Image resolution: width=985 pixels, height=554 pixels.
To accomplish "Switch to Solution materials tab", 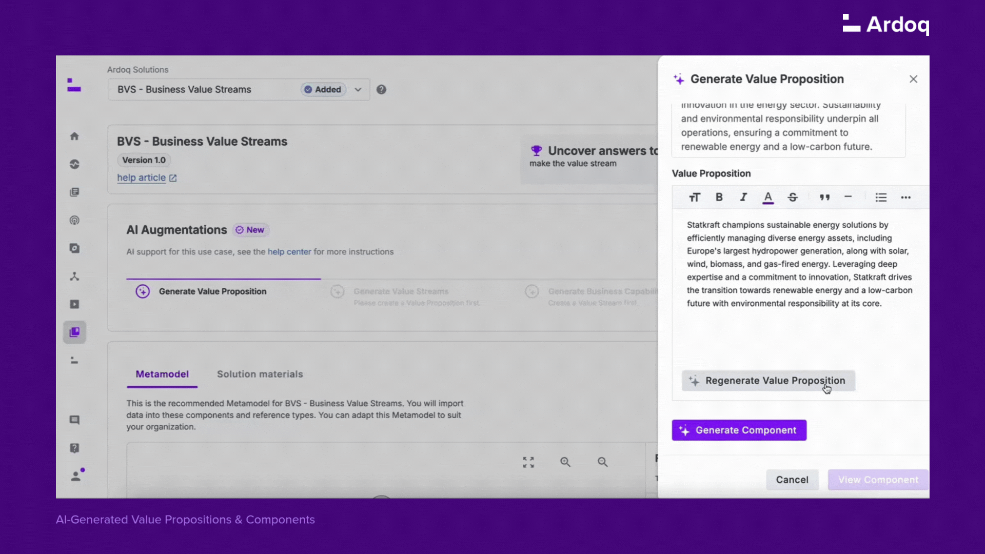I will coord(260,374).
